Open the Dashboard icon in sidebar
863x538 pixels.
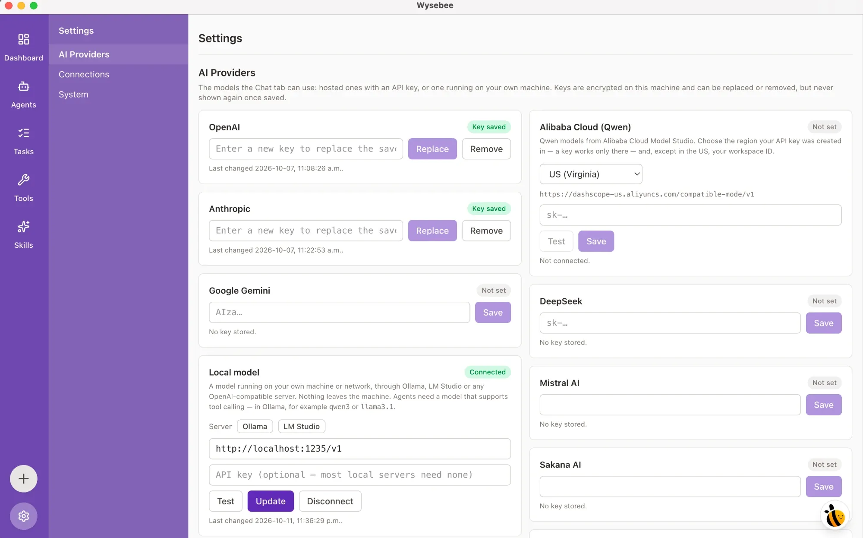(x=24, y=40)
